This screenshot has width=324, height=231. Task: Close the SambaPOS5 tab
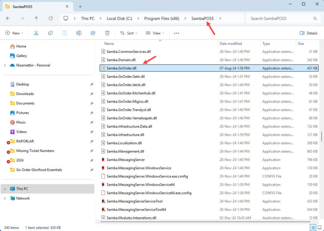pyautogui.click(x=67, y=7)
